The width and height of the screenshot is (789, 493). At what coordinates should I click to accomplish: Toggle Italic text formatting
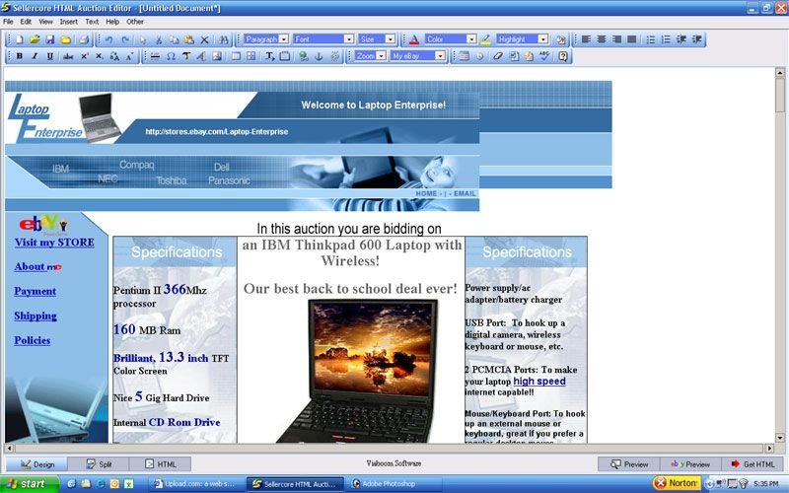point(35,56)
